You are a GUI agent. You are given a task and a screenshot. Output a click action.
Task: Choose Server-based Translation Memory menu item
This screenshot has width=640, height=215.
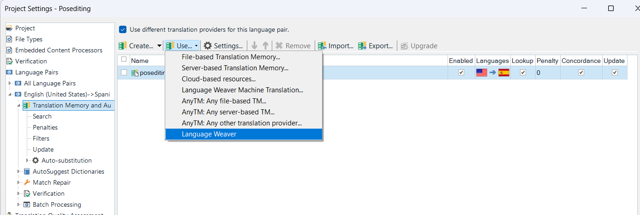(244, 68)
